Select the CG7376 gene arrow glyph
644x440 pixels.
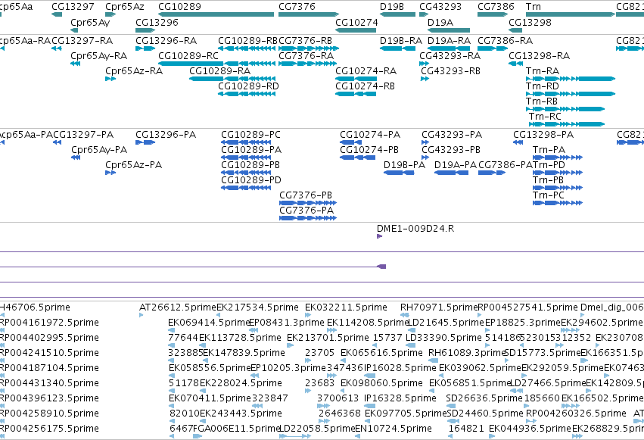tap(309, 14)
